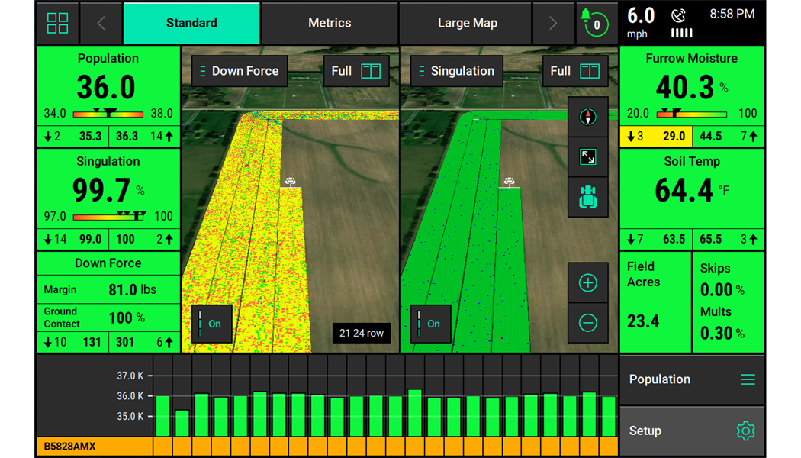Open Setup gear icon
The image size is (801, 458).
(745, 431)
